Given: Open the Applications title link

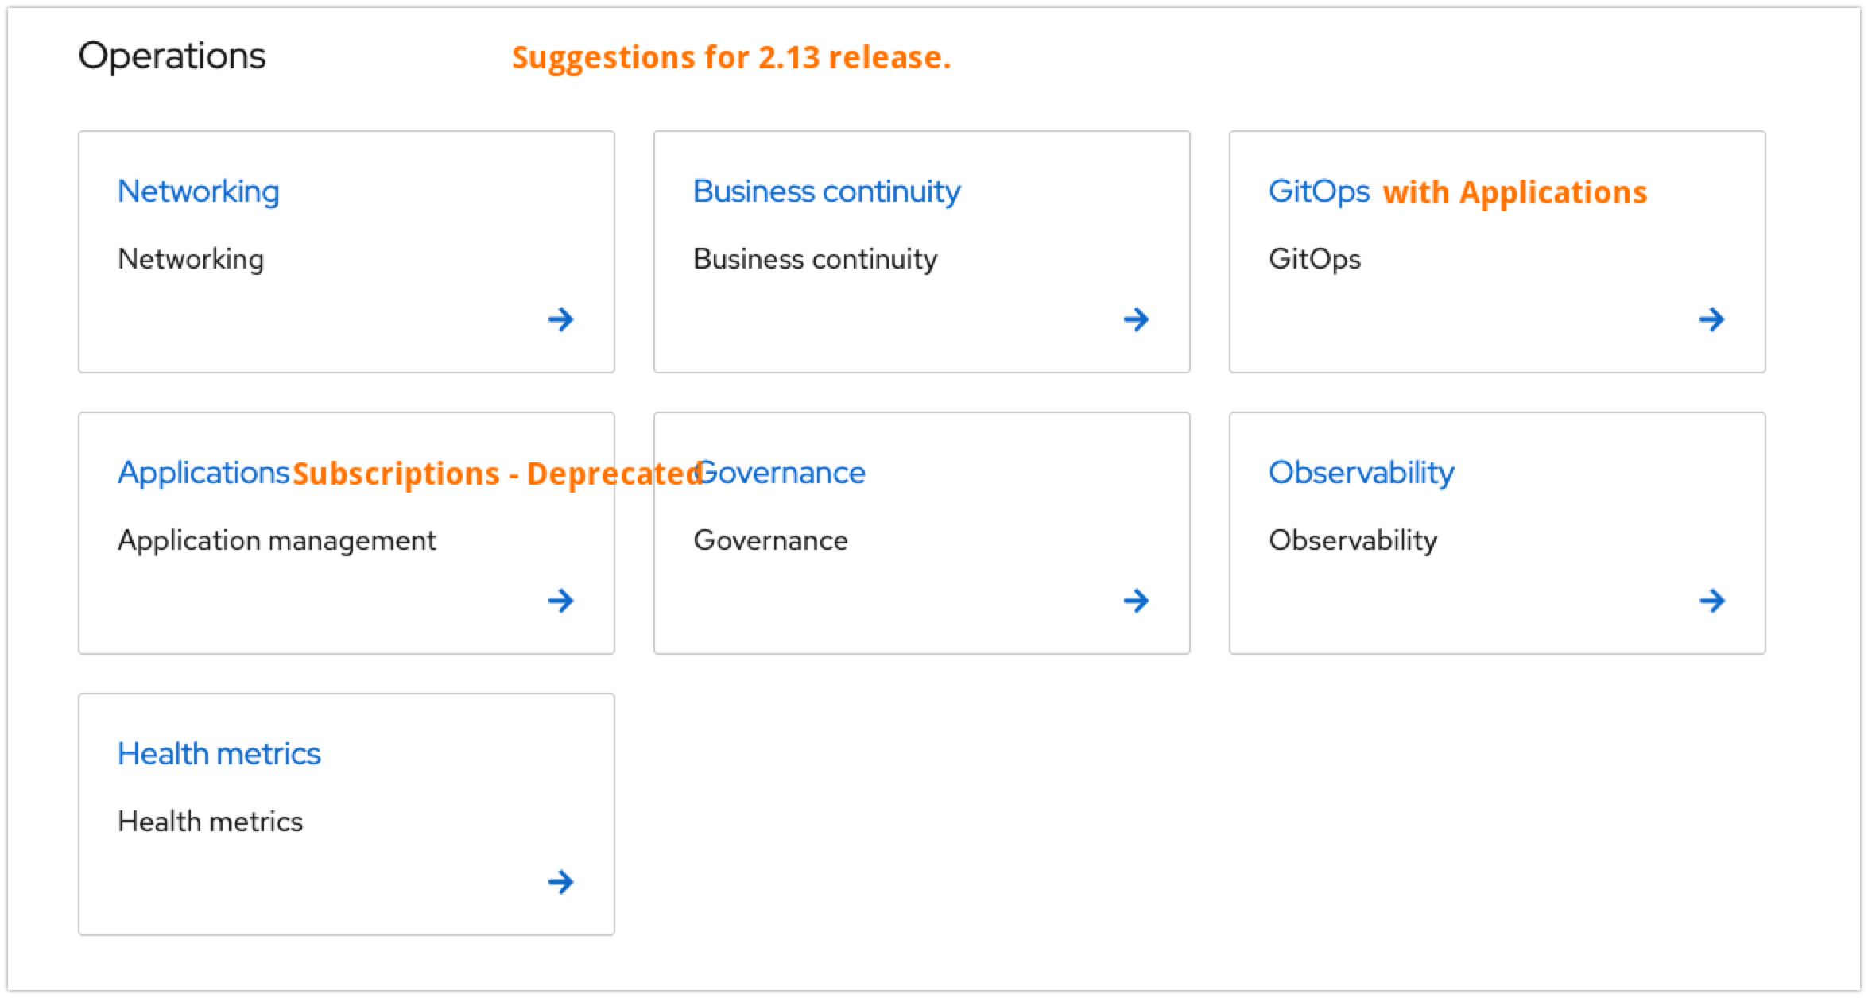Looking at the screenshot, I should 203,473.
